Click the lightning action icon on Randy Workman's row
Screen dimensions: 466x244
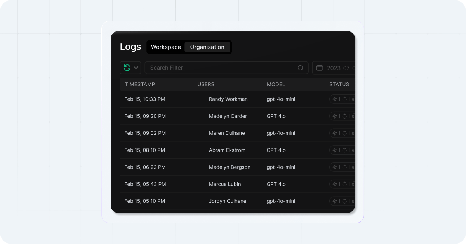point(335,99)
